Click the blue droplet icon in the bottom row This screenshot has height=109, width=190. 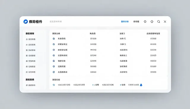141,85
